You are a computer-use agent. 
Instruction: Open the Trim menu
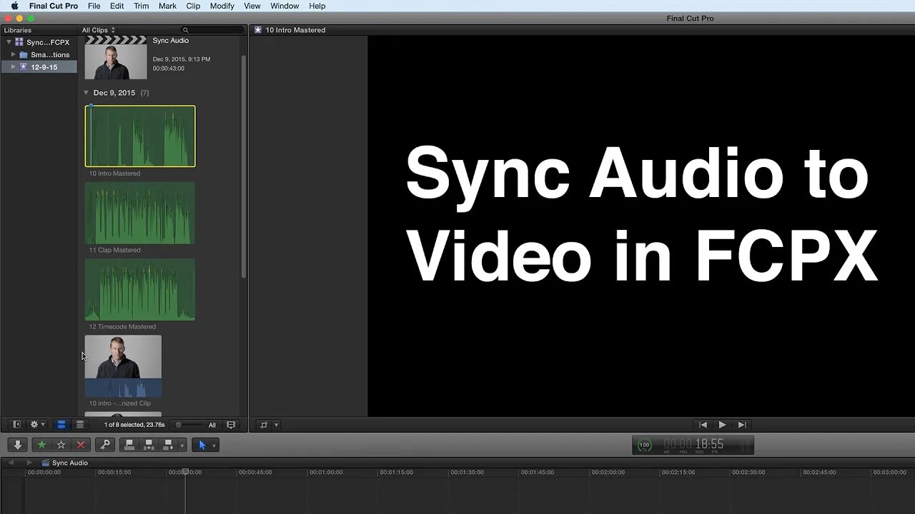coord(142,6)
